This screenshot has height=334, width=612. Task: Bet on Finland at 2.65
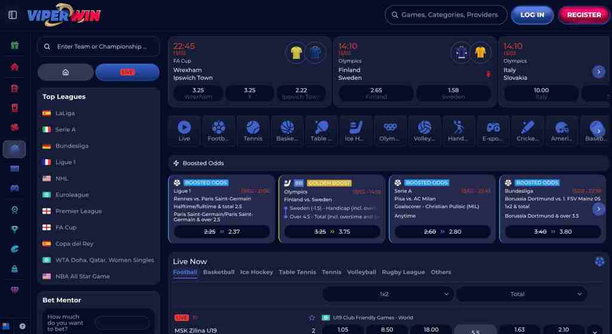[377, 93]
